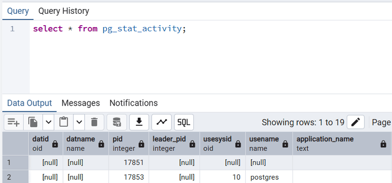Click the usesysid column header
This screenshot has height=183, width=392.
[x=223, y=144]
